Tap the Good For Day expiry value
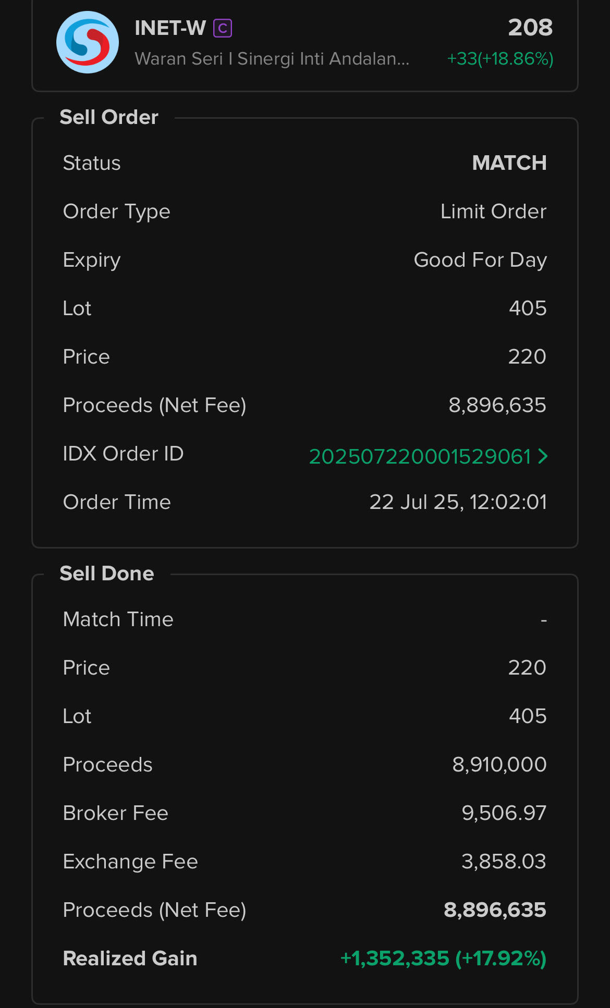Image resolution: width=610 pixels, height=1008 pixels. point(480,260)
